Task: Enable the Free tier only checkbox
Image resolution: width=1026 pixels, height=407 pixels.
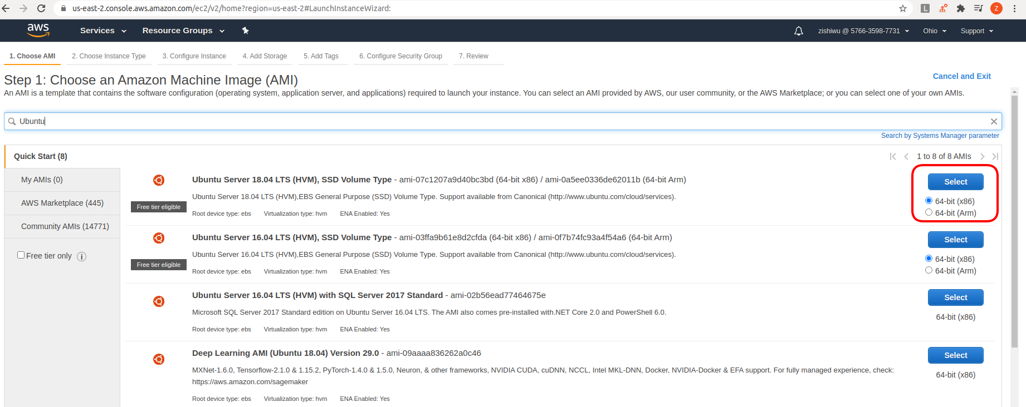Action: 21,255
